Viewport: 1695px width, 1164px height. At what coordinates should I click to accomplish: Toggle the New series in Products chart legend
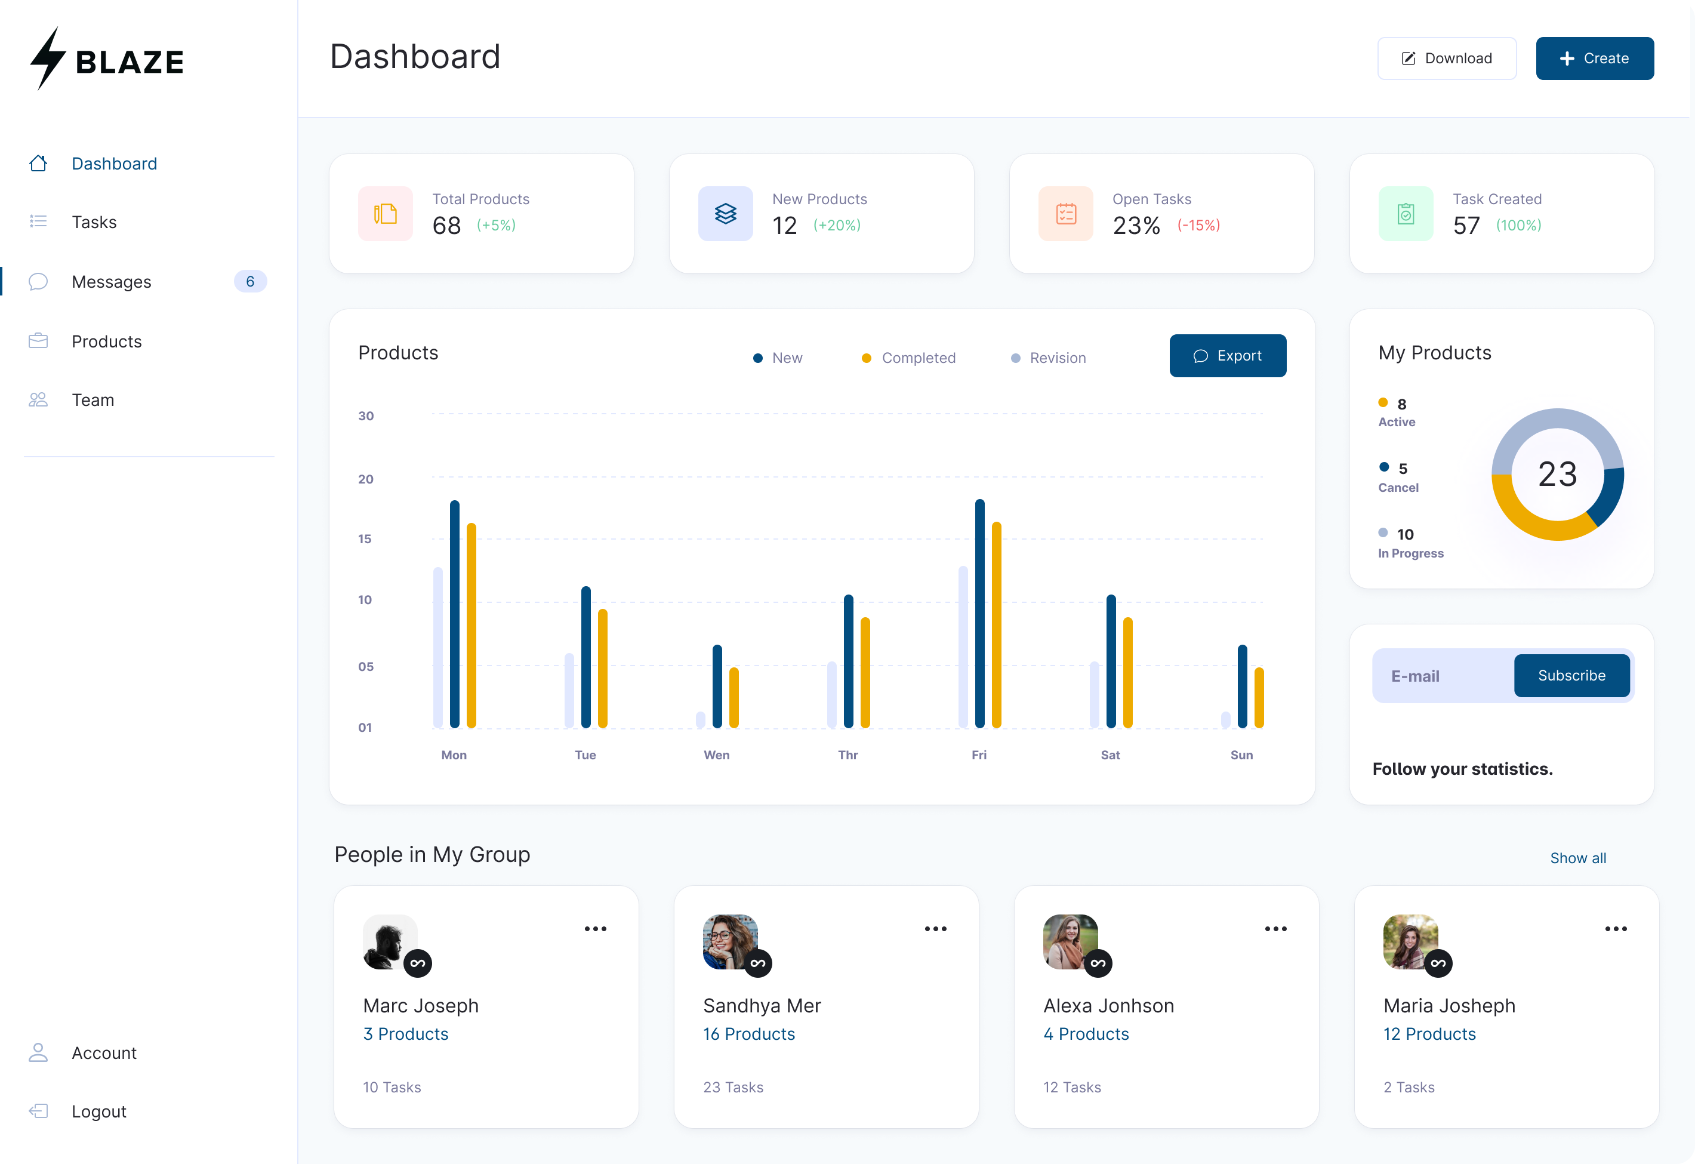(778, 358)
